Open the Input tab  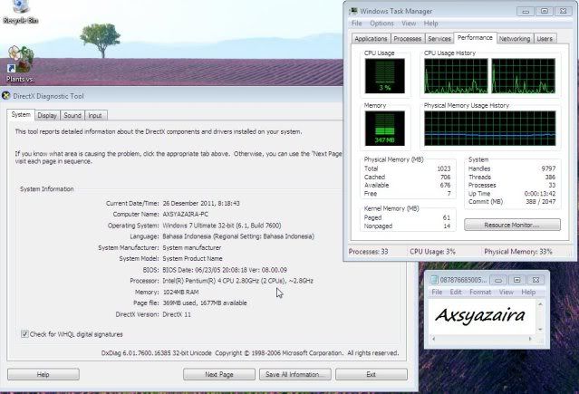(x=95, y=116)
